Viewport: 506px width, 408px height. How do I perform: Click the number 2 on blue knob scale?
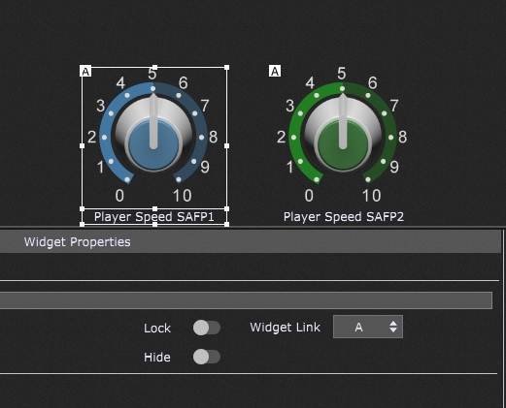click(92, 137)
